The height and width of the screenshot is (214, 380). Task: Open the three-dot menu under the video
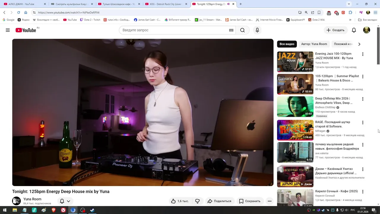pos(270,201)
